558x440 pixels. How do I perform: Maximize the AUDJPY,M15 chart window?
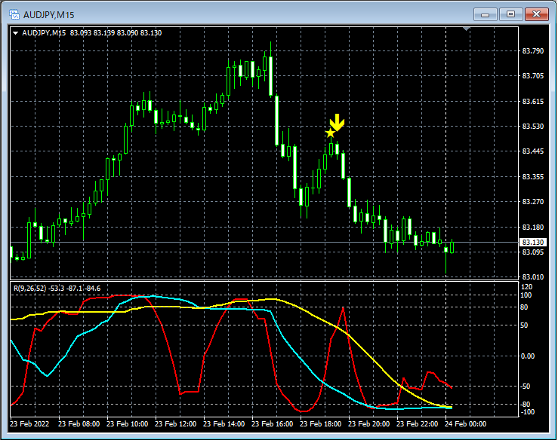click(x=510, y=14)
